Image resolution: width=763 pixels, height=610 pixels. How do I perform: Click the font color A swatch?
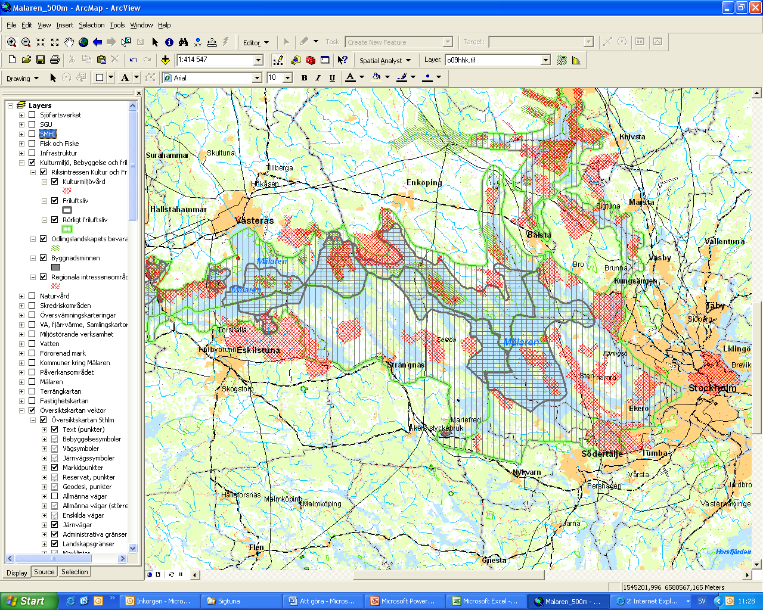351,77
